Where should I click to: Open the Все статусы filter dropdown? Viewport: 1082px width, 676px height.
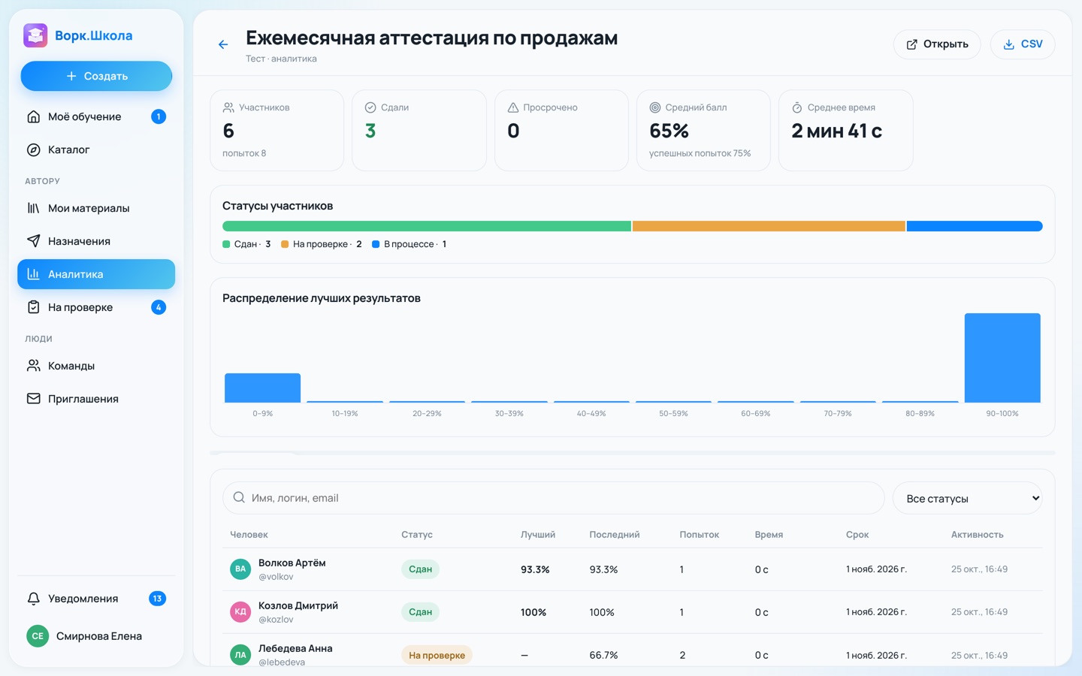(967, 498)
